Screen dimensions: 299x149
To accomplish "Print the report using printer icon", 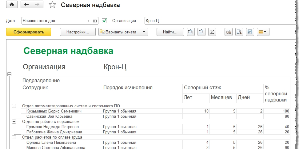I will pos(229,32).
